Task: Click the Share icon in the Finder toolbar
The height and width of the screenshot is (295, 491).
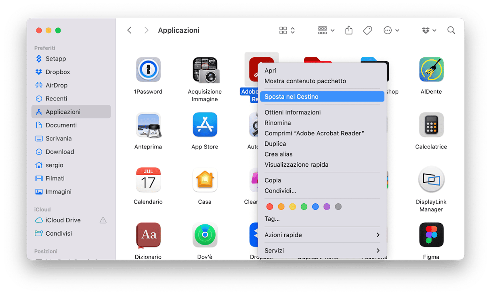Action: 349,30
